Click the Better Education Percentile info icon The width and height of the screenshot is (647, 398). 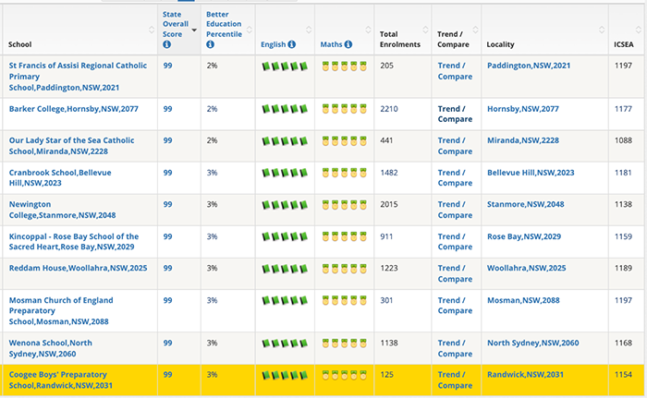click(210, 44)
